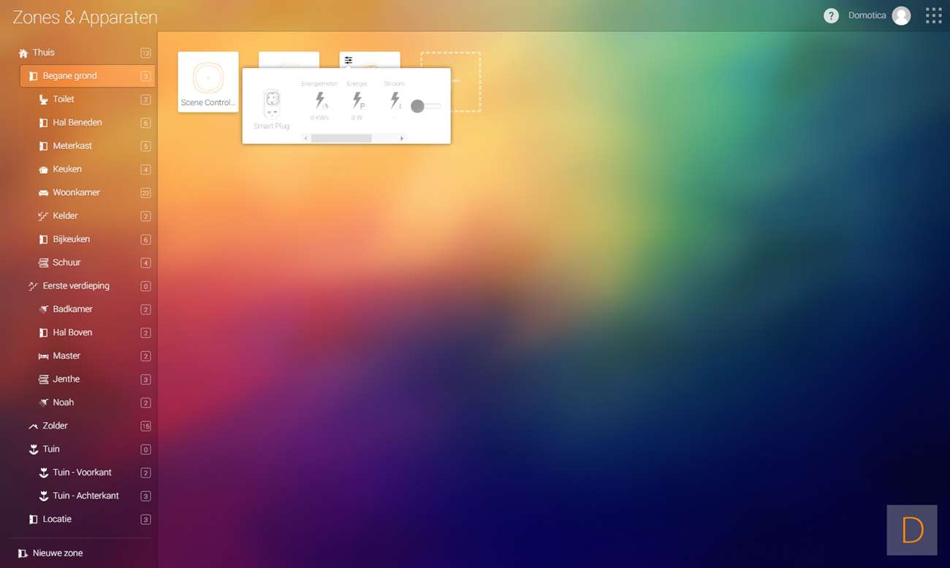The image size is (950, 568).
Task: Select the Begane grond zone
Action: [88, 76]
